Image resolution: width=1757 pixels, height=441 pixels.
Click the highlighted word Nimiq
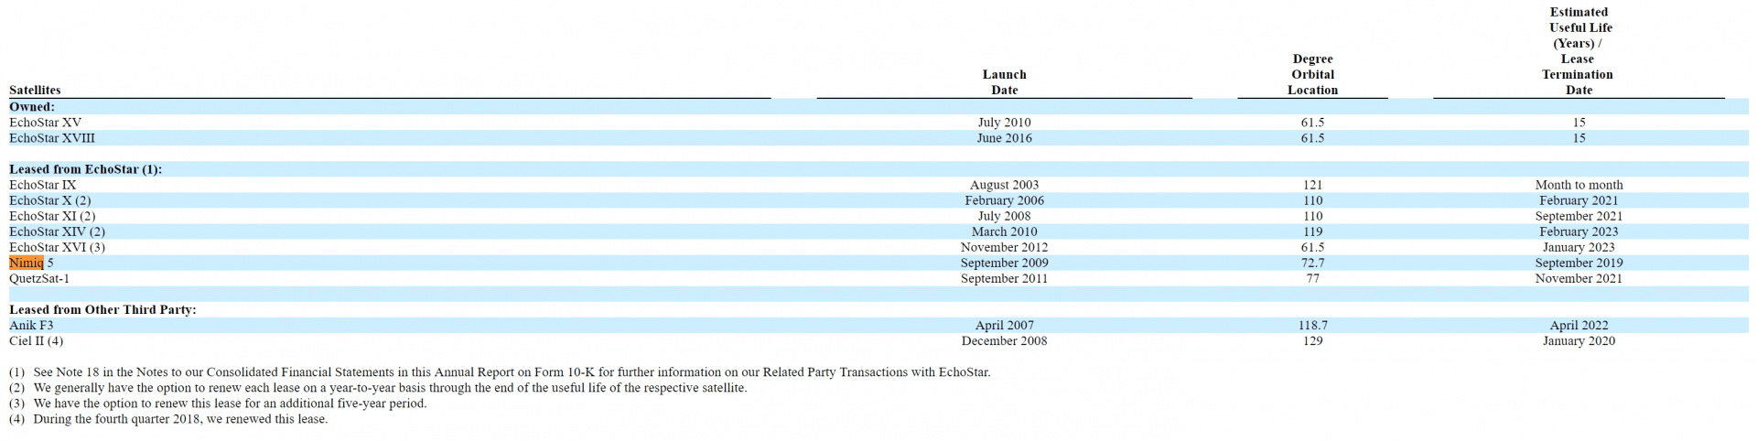tap(27, 263)
